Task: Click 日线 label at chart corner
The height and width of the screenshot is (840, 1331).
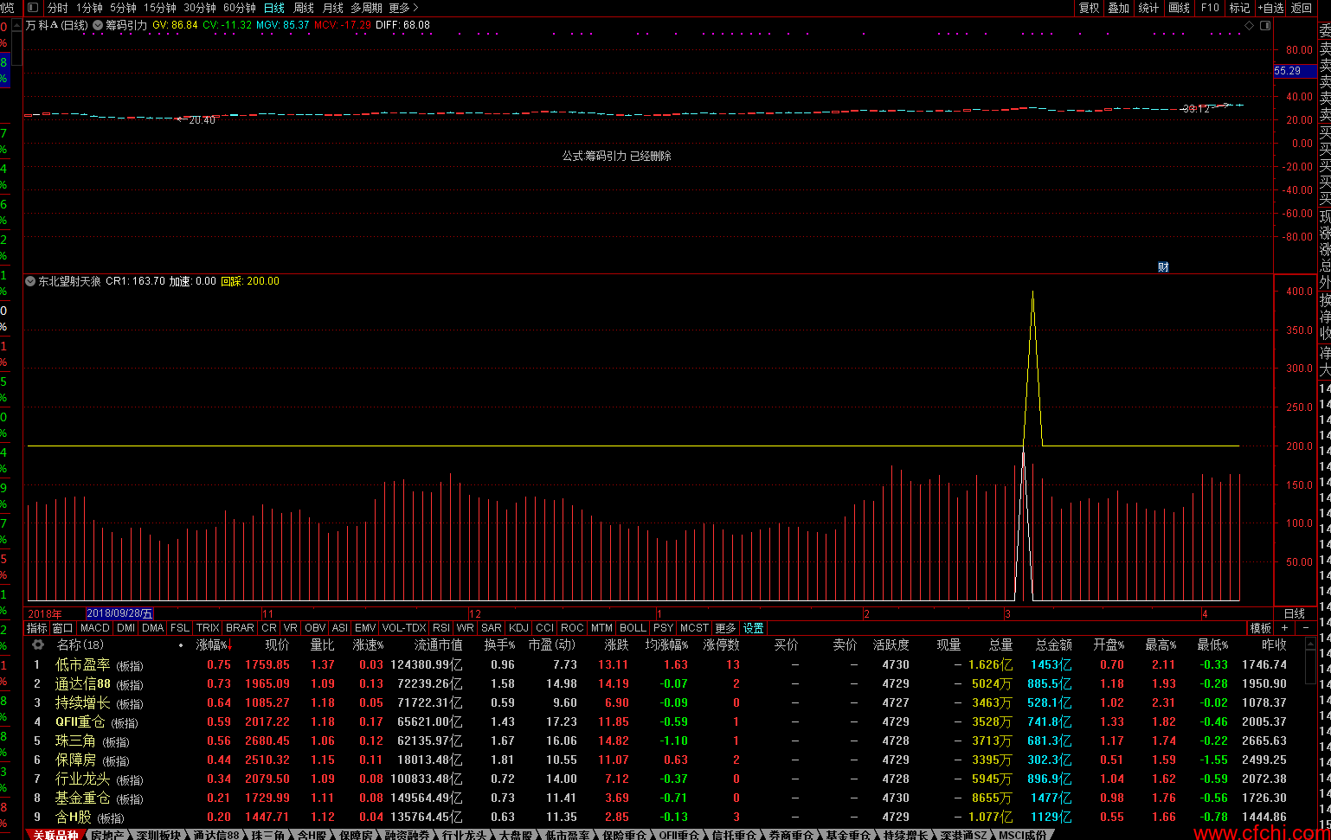Action: click(x=1295, y=613)
